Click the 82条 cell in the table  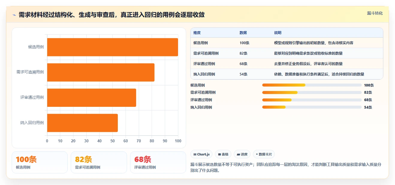click(x=243, y=53)
